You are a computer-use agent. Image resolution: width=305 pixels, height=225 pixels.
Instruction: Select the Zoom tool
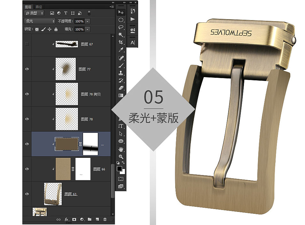(121, 157)
